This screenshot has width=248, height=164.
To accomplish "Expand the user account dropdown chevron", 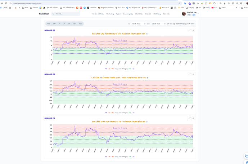I will click(198, 14).
